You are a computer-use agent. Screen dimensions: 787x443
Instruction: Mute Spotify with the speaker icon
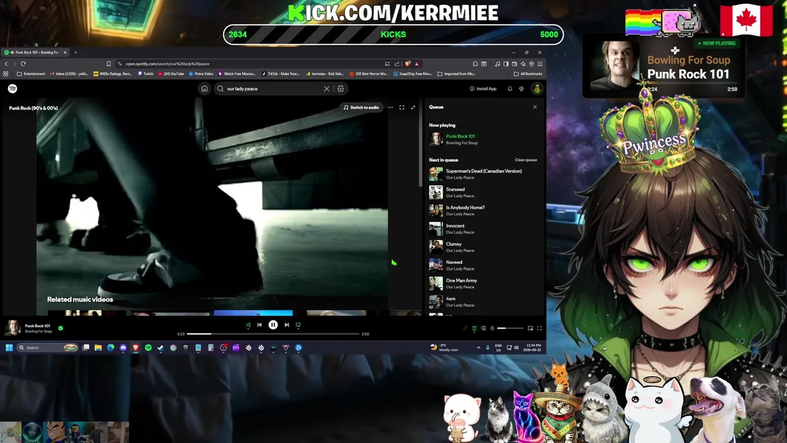[x=492, y=329]
